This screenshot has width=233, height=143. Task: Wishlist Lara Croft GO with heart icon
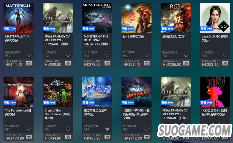[x=225, y=55]
